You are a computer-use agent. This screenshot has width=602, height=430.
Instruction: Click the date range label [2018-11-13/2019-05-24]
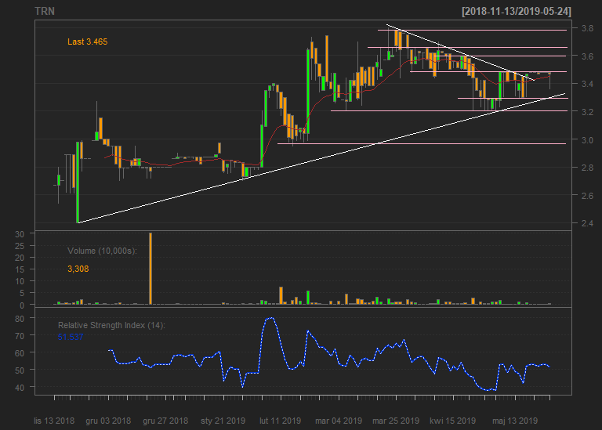517,11
